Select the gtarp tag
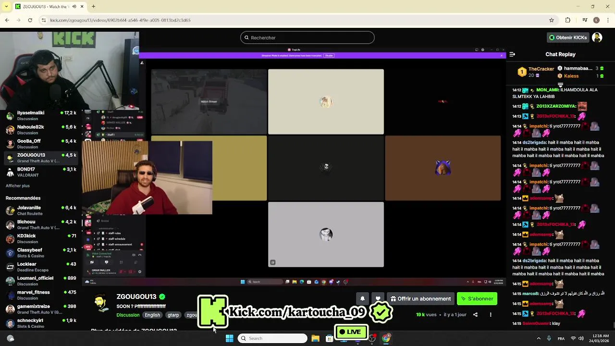The image size is (615, 346). click(173, 315)
